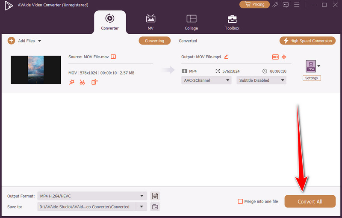The height and width of the screenshot is (218, 342).
Task: Open the ID3 metadata editor icon
Action: [x=275, y=57]
